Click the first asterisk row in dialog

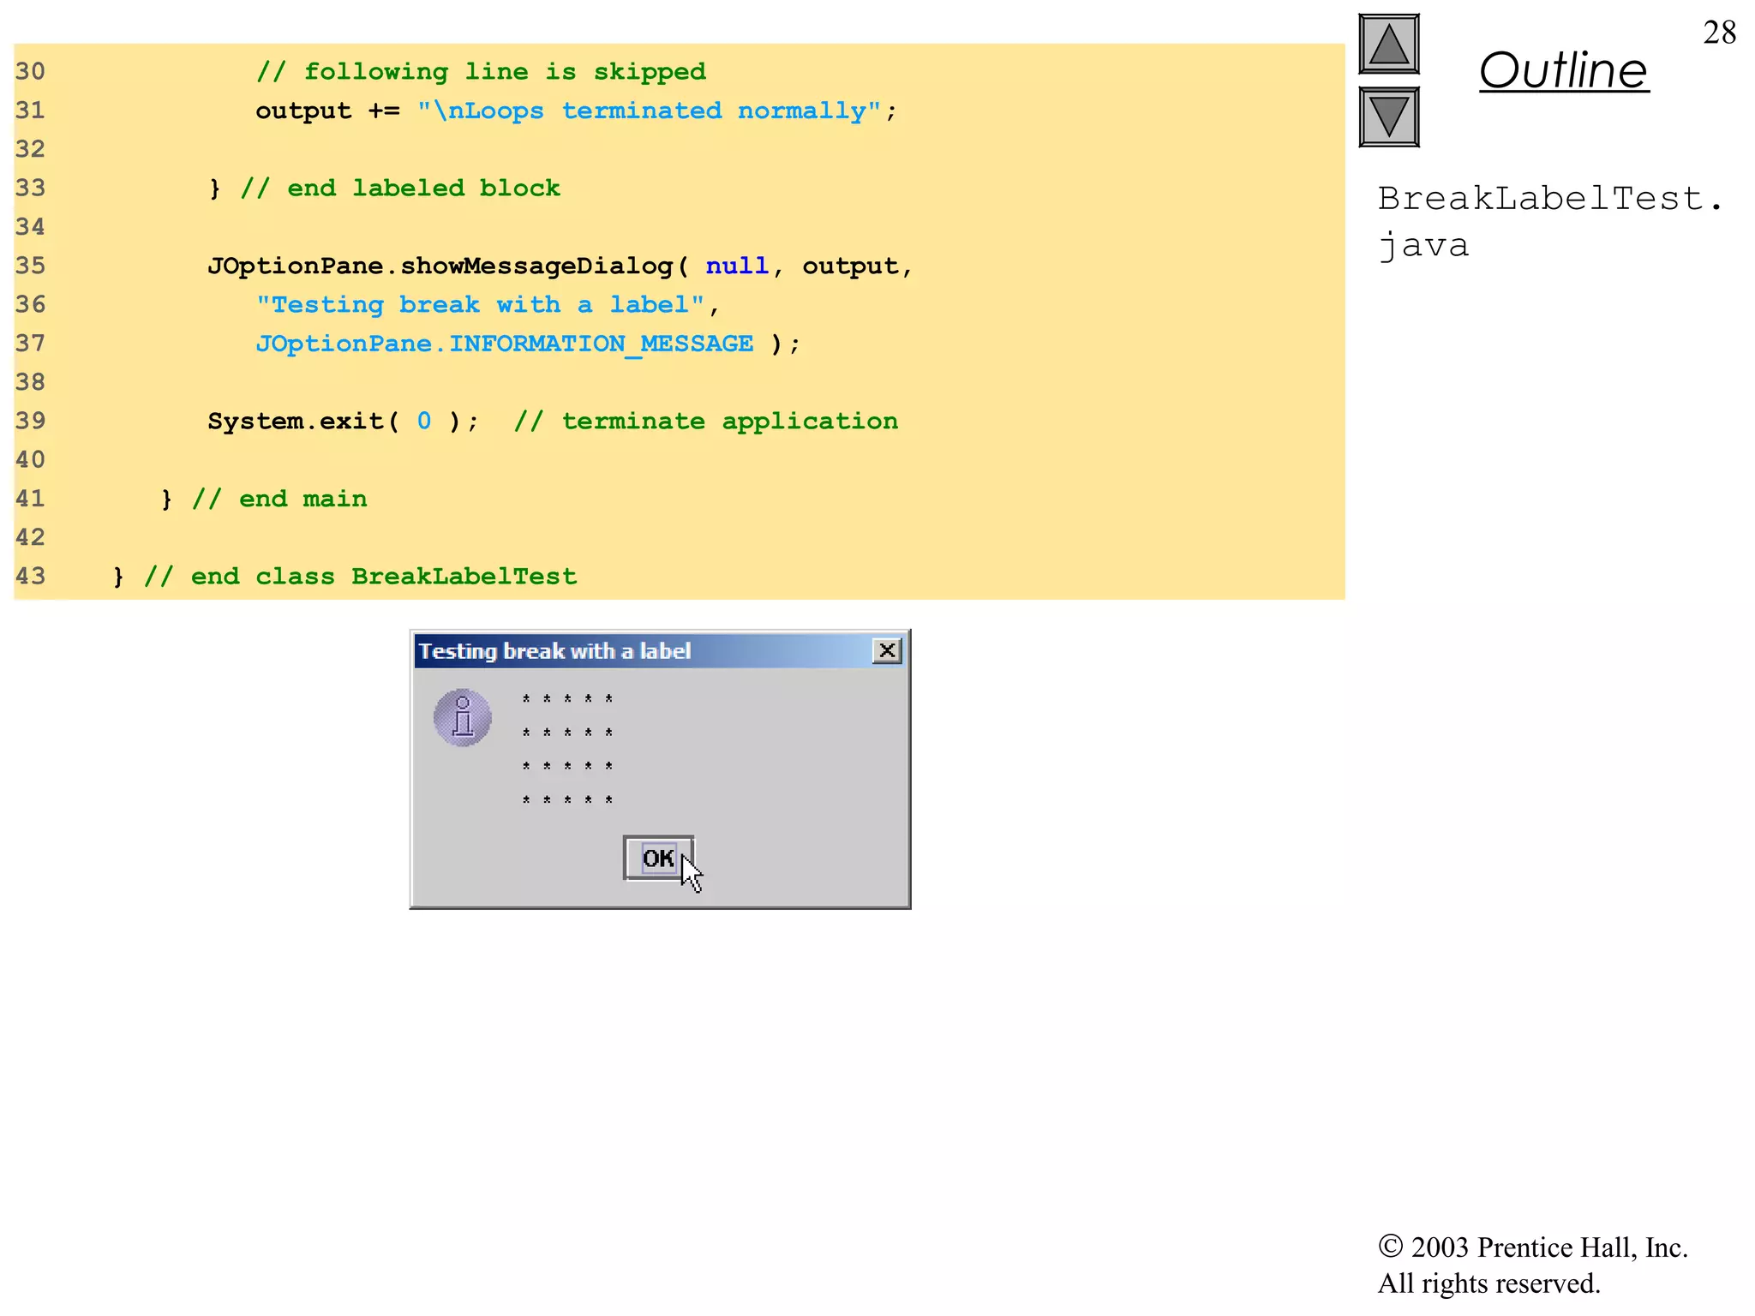[567, 699]
